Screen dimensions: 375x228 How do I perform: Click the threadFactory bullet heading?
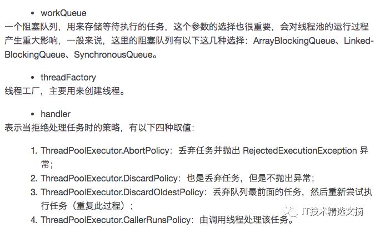68,78
